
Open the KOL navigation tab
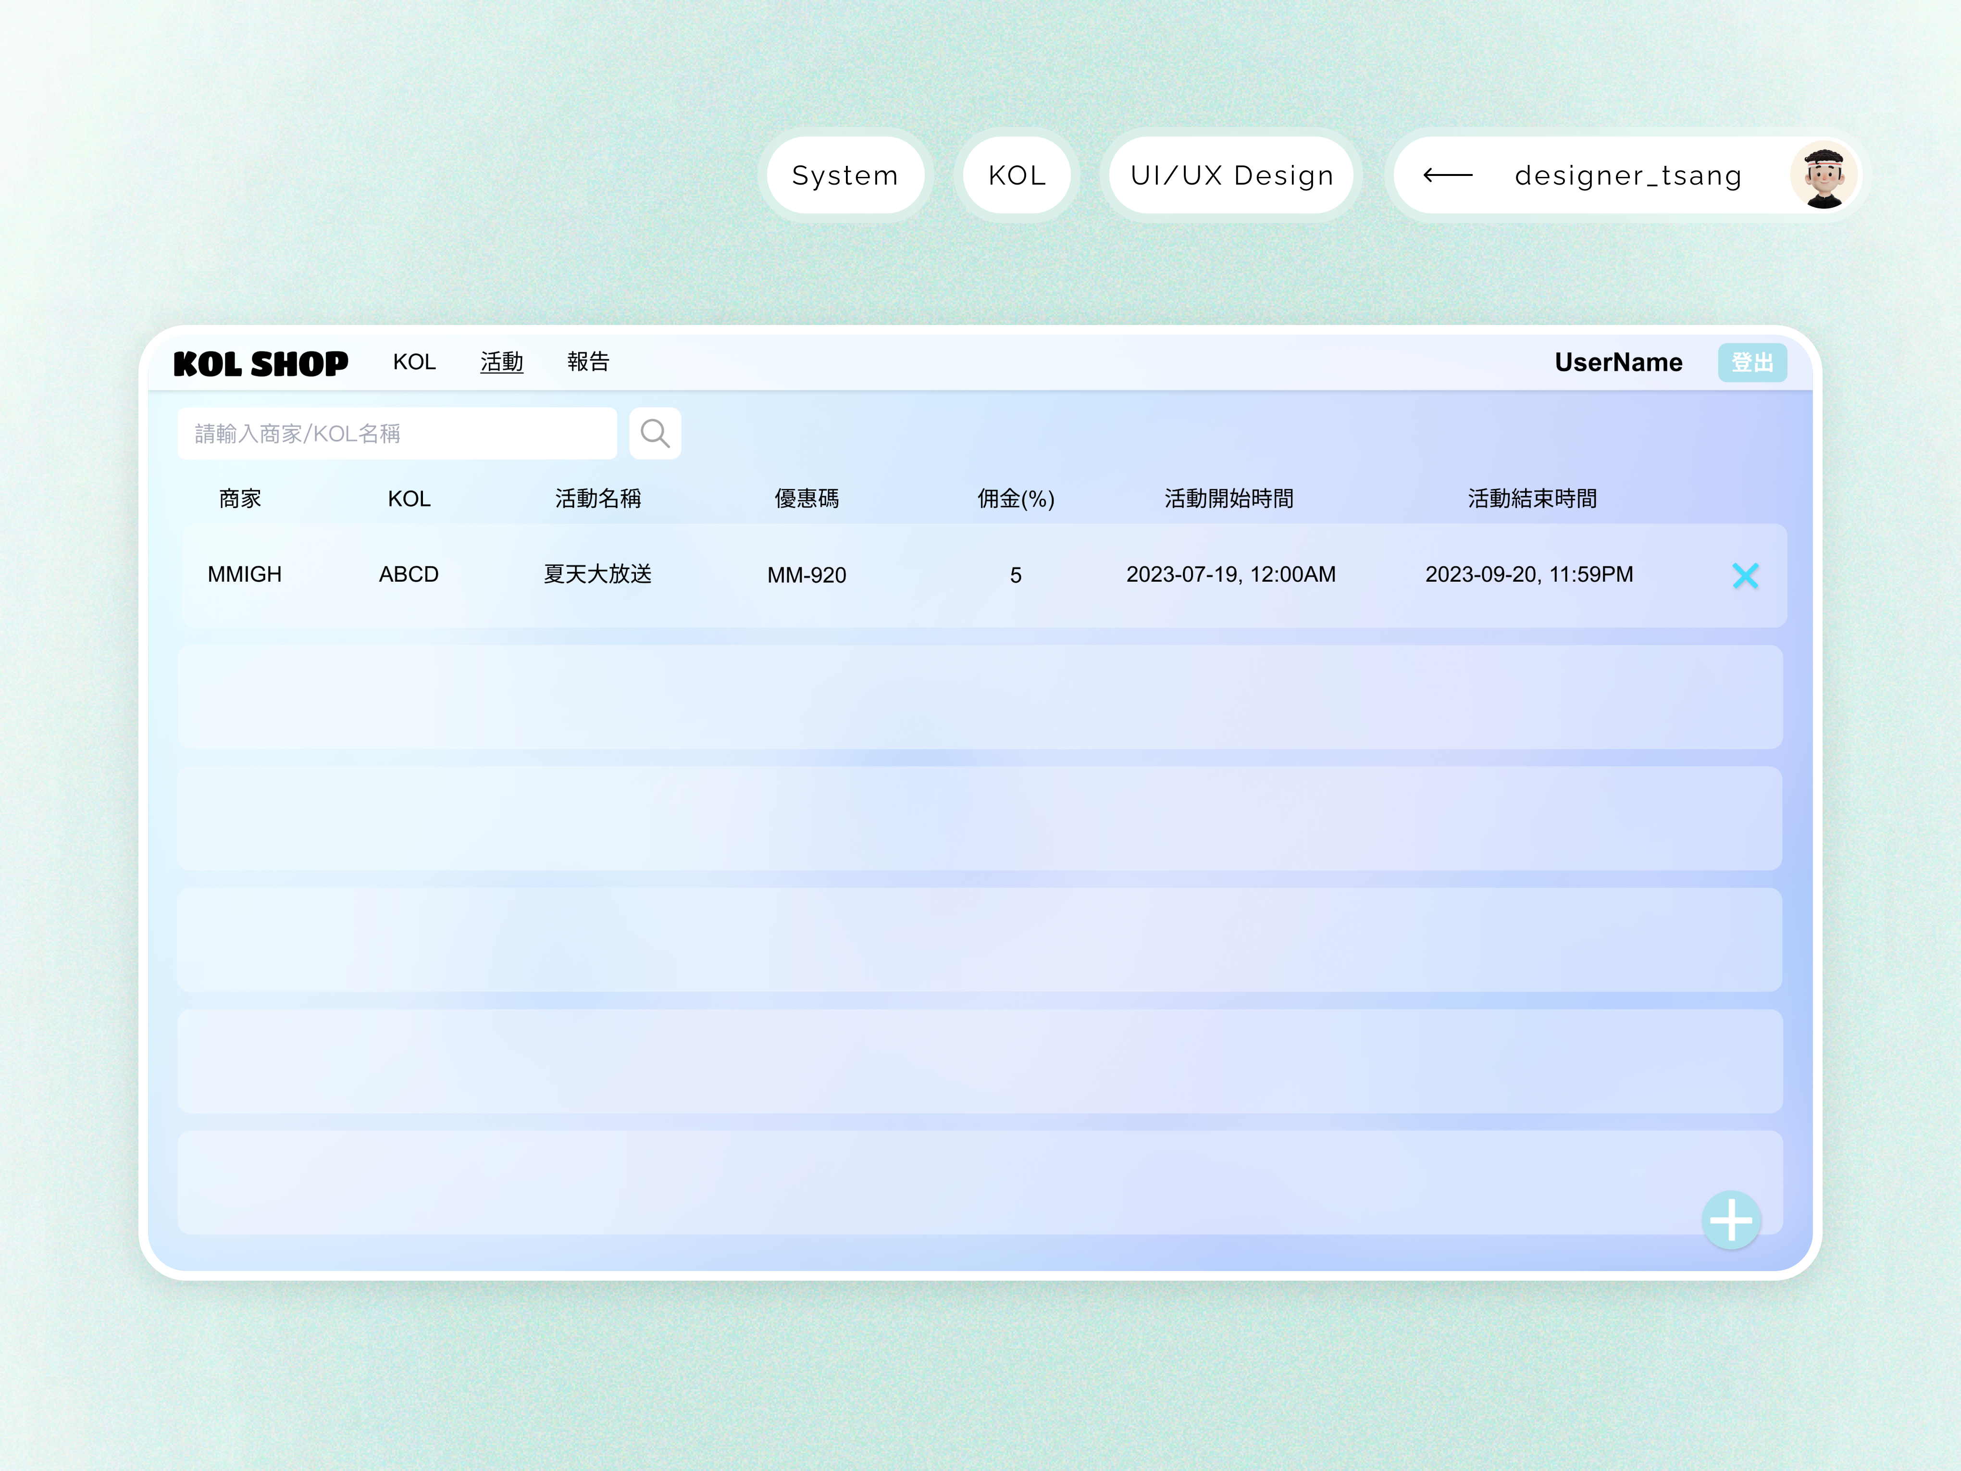coord(414,362)
